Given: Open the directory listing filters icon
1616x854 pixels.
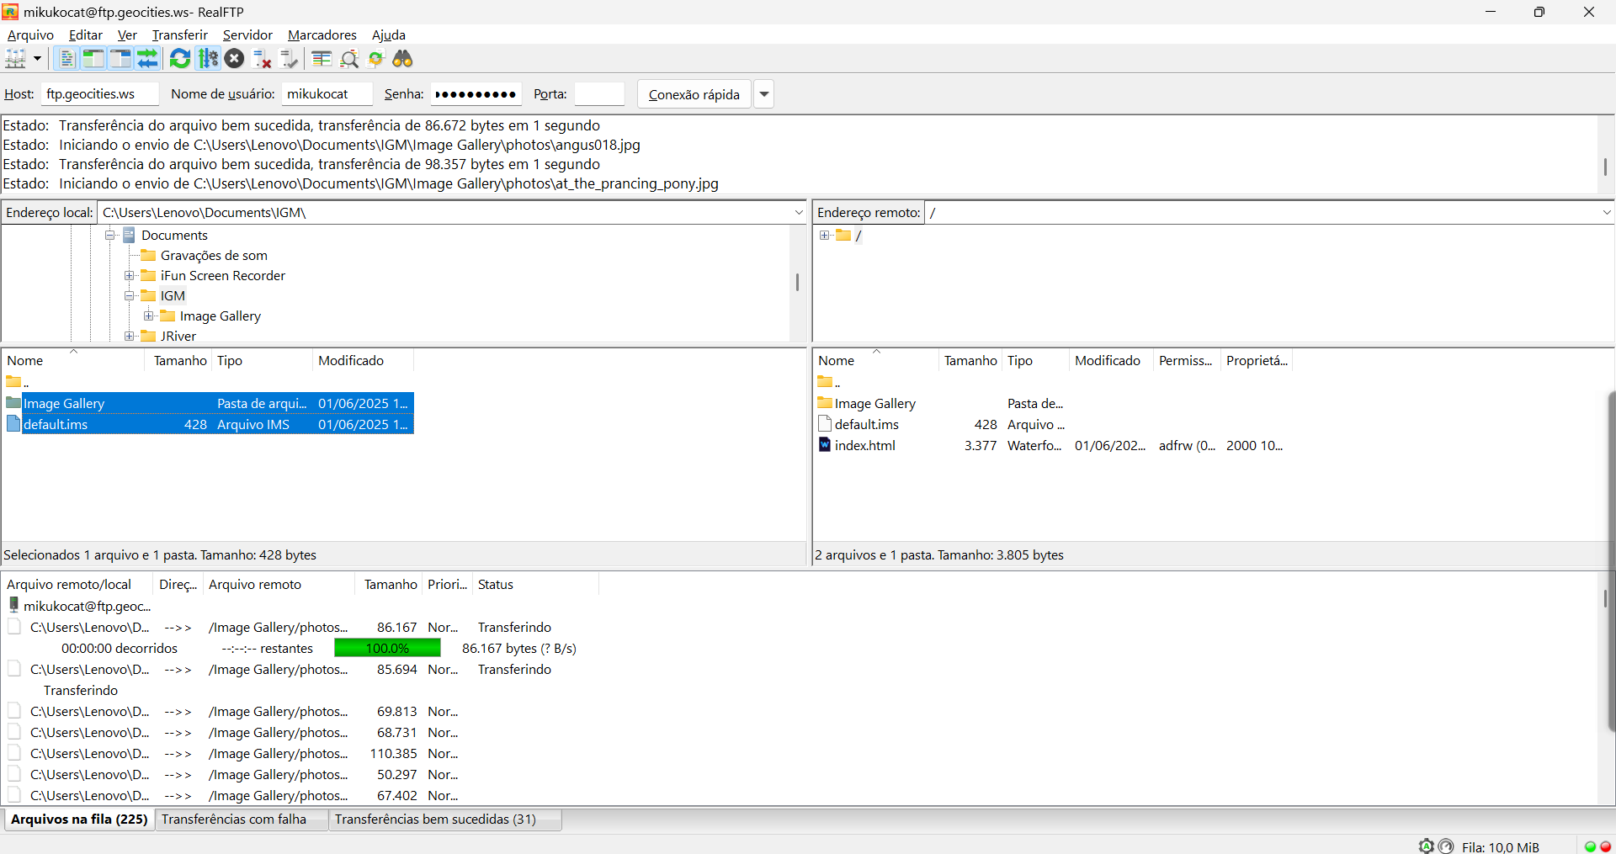Looking at the screenshot, I should [322, 59].
